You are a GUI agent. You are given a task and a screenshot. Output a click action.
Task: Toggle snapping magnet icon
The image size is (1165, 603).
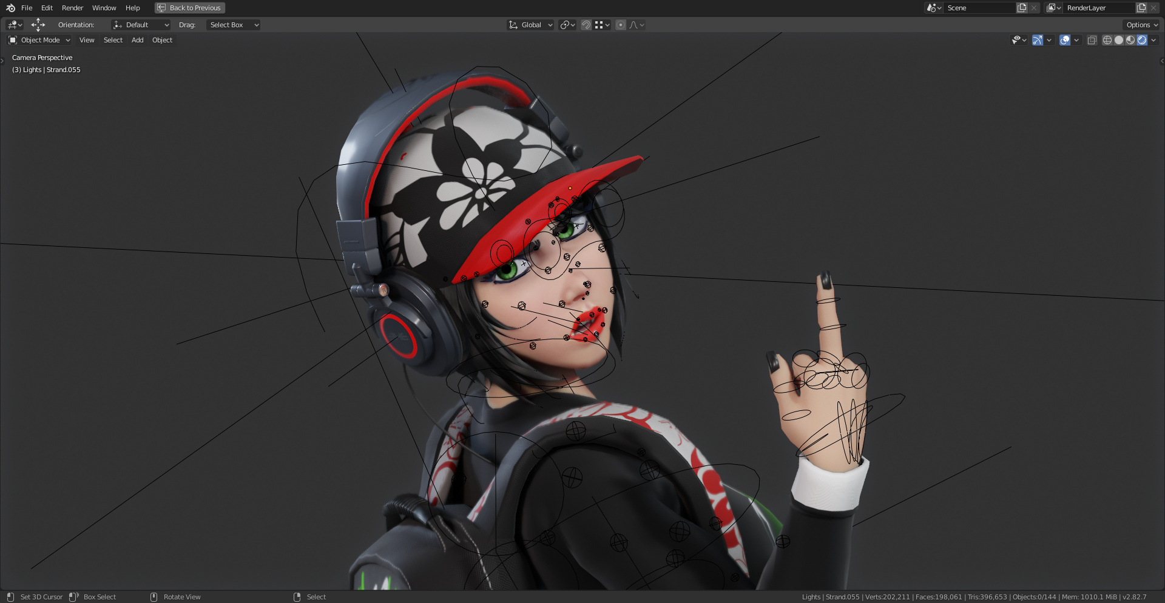[586, 25]
